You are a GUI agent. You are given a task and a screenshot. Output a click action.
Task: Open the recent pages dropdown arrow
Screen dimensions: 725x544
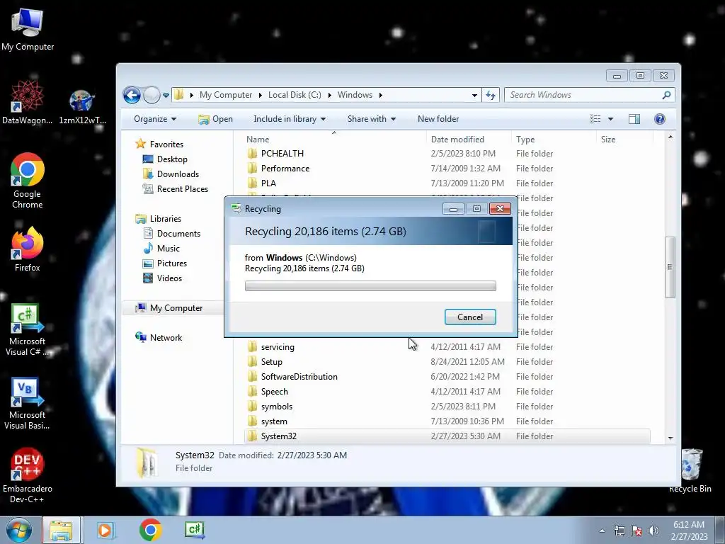166,96
